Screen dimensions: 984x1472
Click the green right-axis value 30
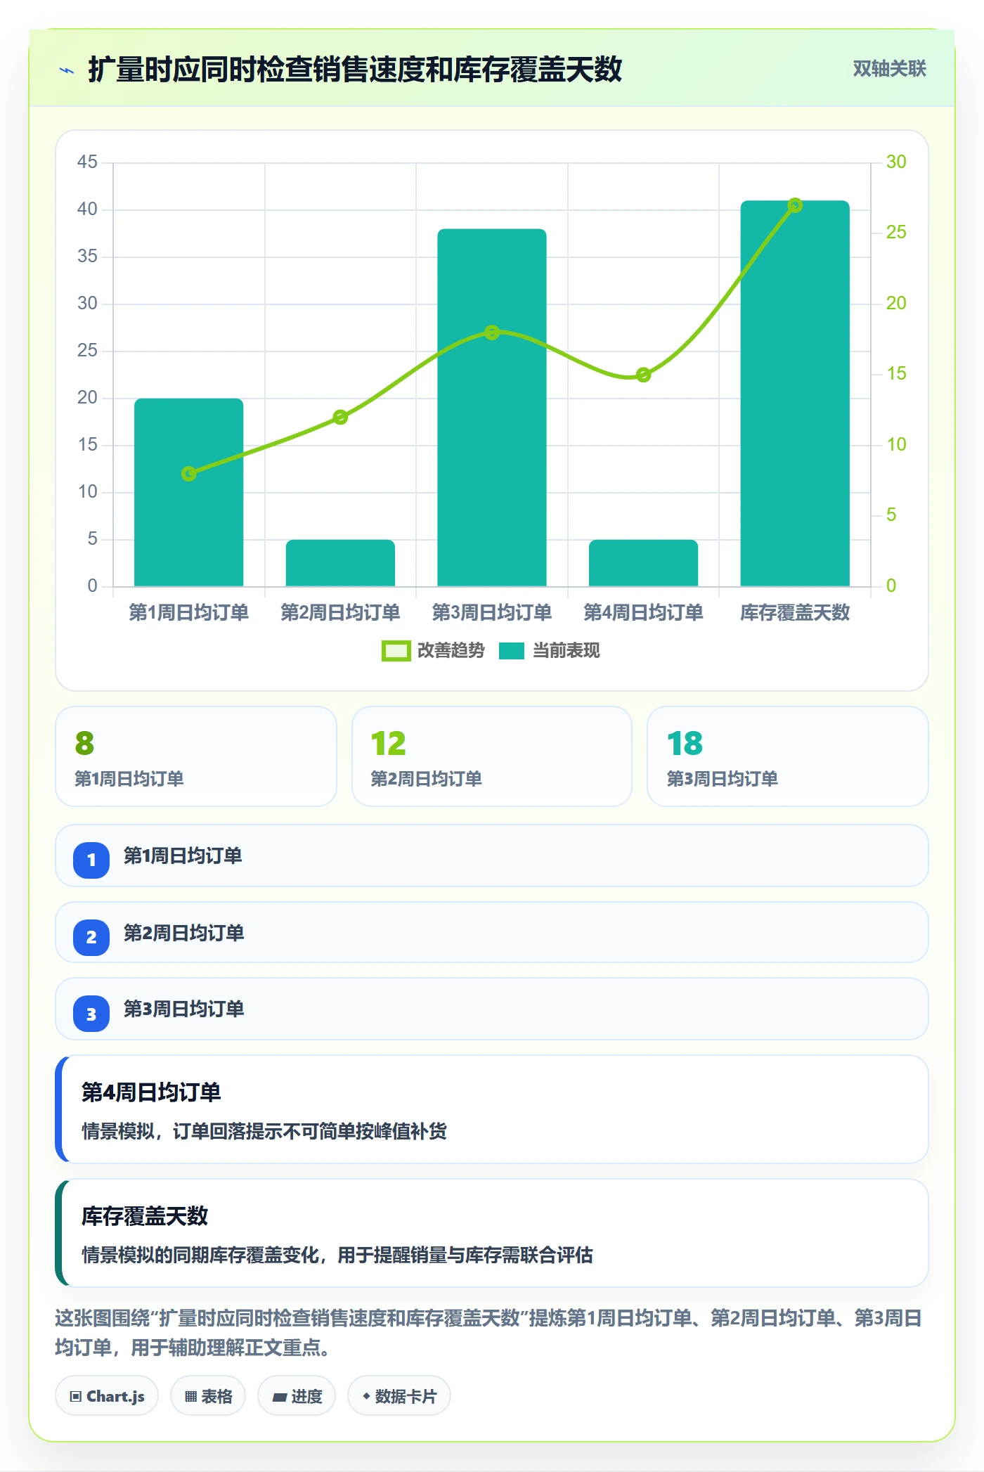coord(896,162)
